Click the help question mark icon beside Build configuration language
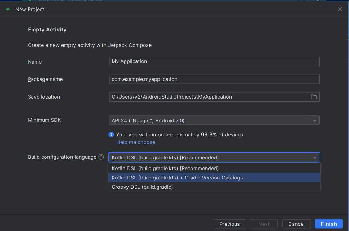The height and width of the screenshot is (231, 349). point(101,157)
